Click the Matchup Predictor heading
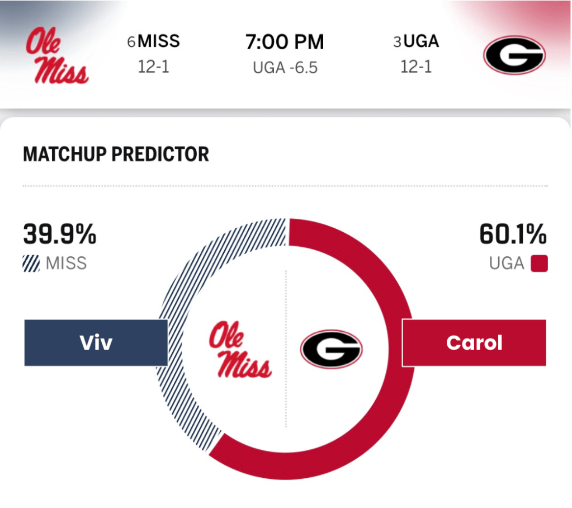Image resolution: width=572 pixels, height=508 pixels. pyautogui.click(x=116, y=154)
